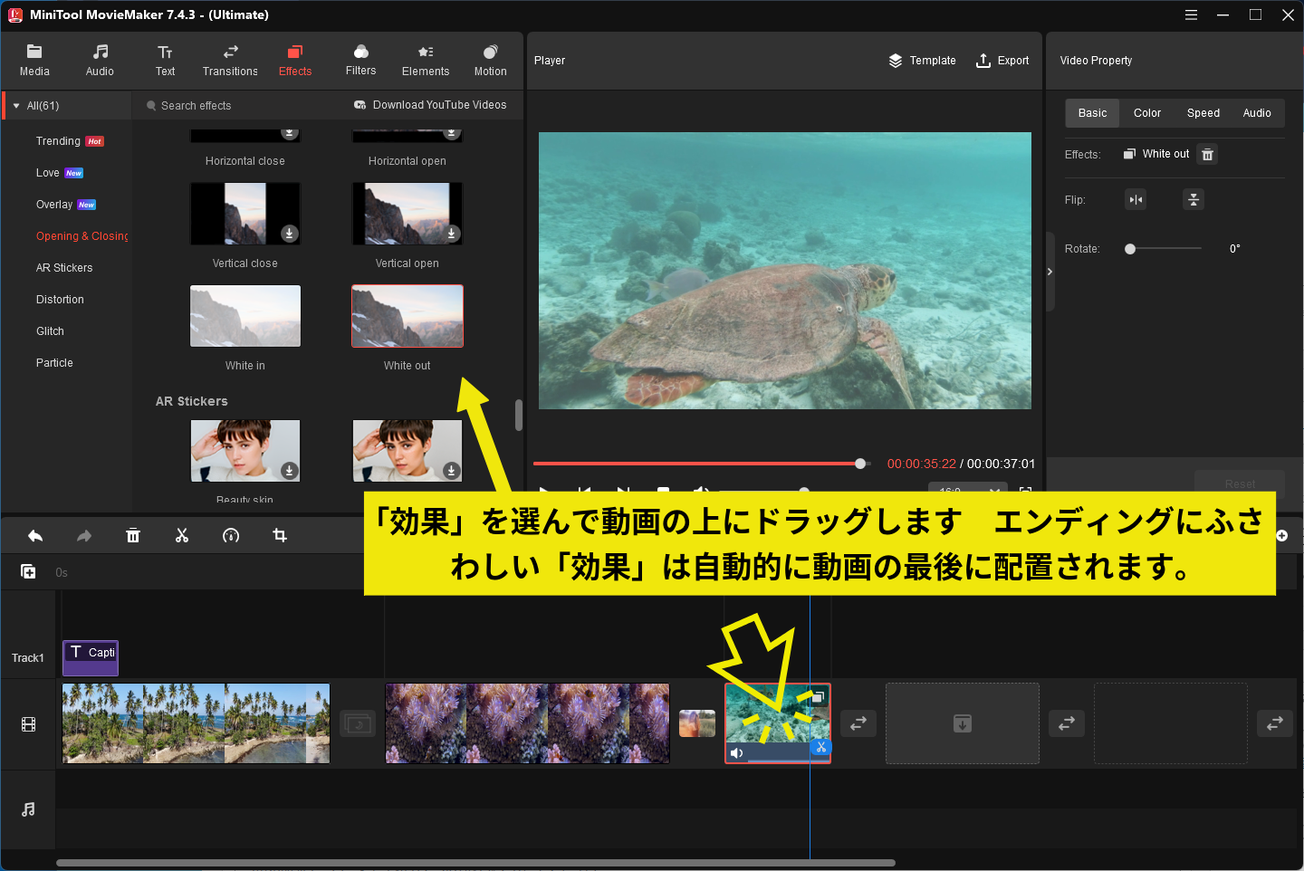Add a new track to timeline
This screenshot has width=1304, height=871.
click(28, 571)
